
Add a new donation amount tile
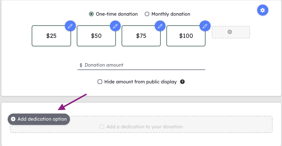[x=231, y=32]
